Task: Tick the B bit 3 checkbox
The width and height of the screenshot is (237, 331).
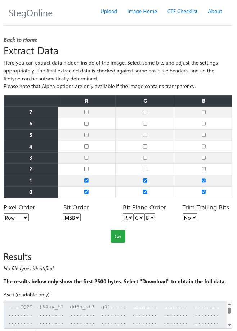Action: (204, 158)
